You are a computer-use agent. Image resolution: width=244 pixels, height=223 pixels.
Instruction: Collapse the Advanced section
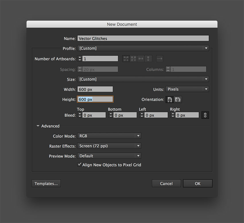pyautogui.click(x=38, y=126)
